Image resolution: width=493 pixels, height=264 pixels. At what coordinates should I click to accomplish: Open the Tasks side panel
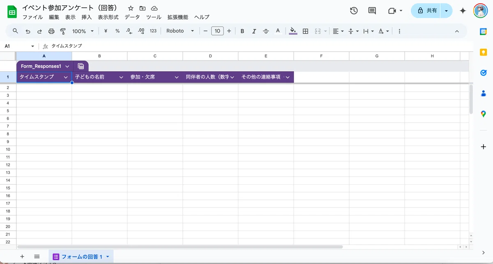pos(484,72)
